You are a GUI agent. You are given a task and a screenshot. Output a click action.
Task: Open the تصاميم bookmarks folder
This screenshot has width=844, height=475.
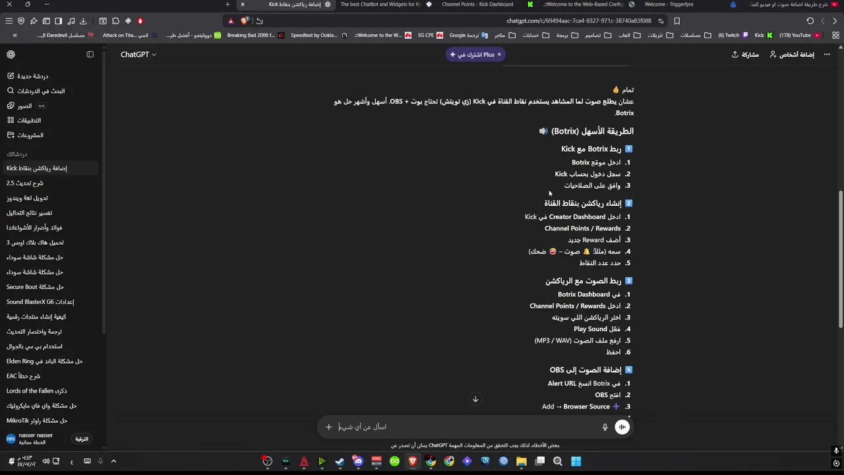[x=599, y=35]
